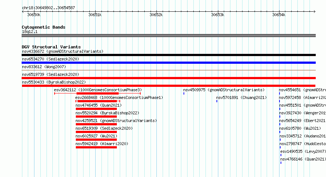The height and width of the screenshot is (177, 326).
Task: Click the nsv4336672 gnomADStructuralVariants label
Action: click(63, 51)
